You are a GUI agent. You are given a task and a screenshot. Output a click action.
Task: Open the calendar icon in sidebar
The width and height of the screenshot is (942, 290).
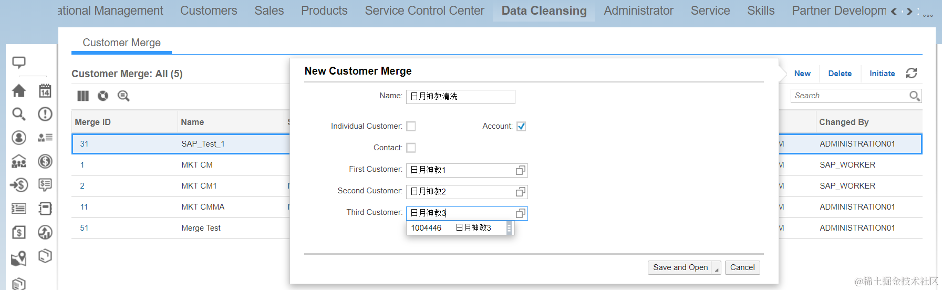(x=45, y=91)
